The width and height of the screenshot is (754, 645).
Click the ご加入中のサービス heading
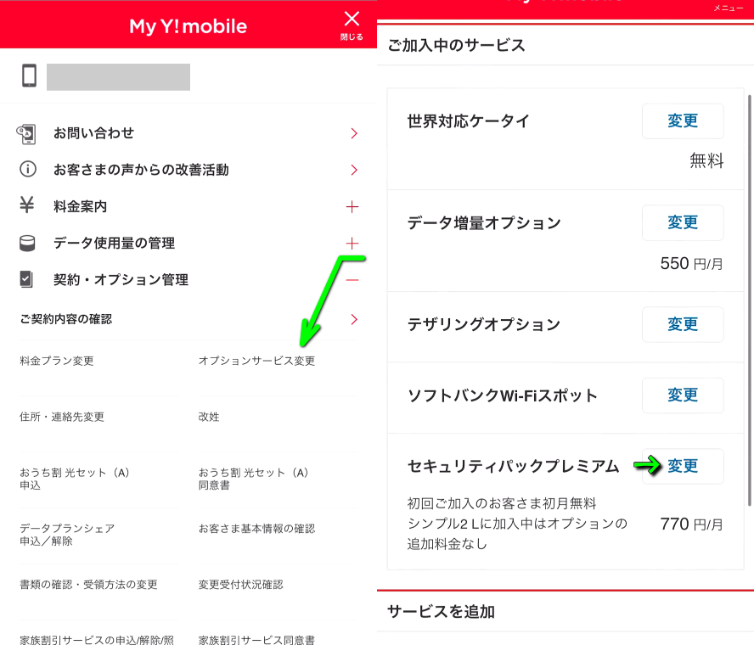point(456,45)
